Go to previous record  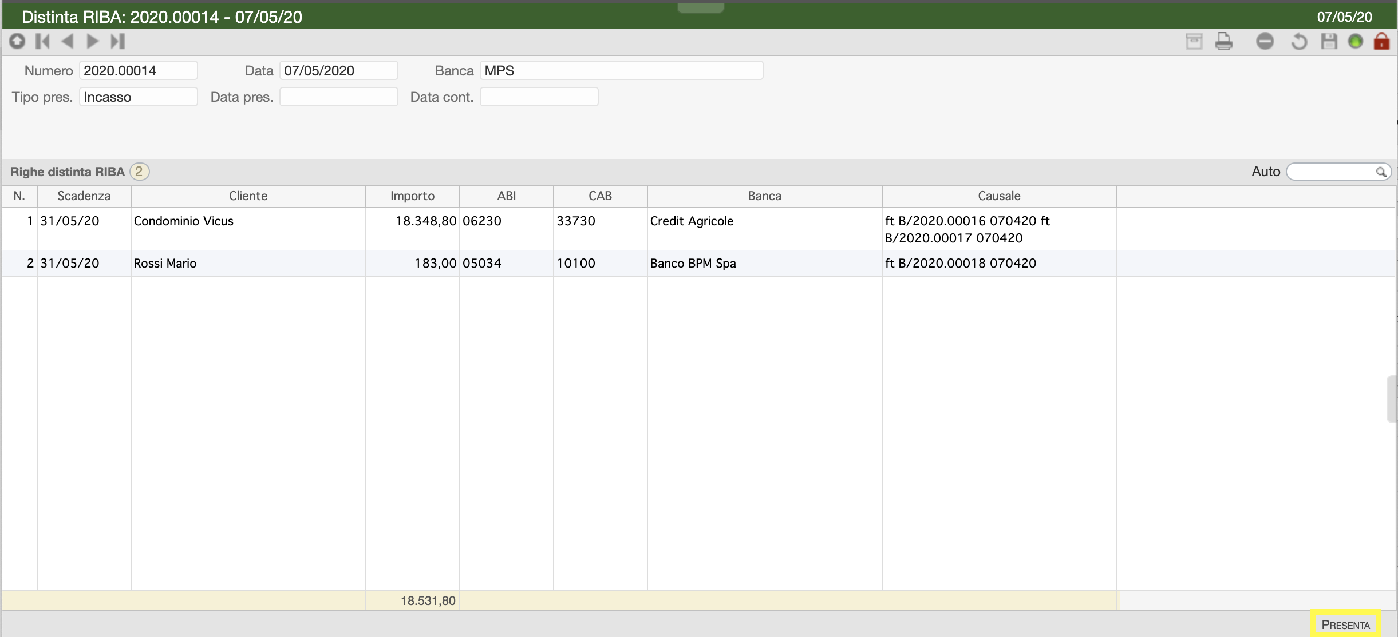(68, 41)
